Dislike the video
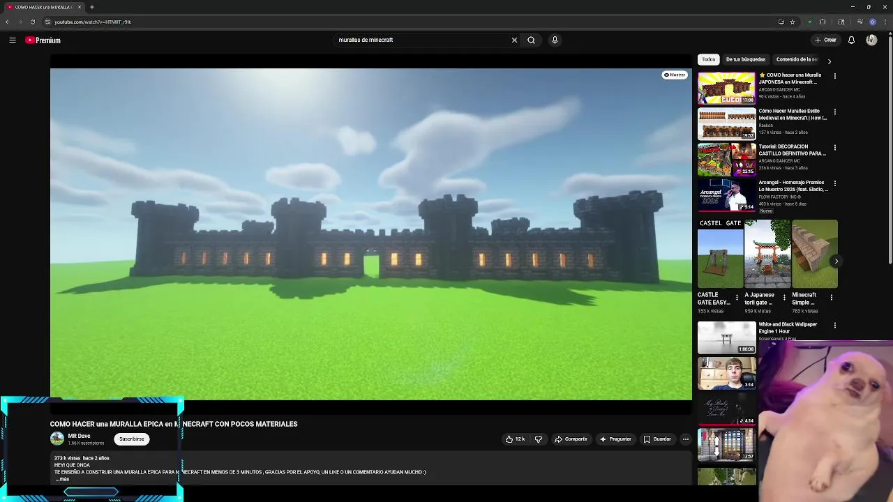The height and width of the screenshot is (502, 893). [538, 439]
